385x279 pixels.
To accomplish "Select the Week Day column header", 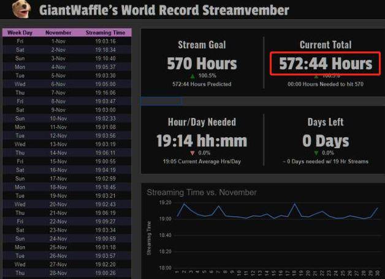I will pos(20,32).
